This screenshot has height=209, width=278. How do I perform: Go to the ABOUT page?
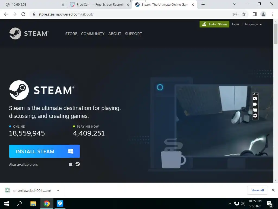pos(115,34)
